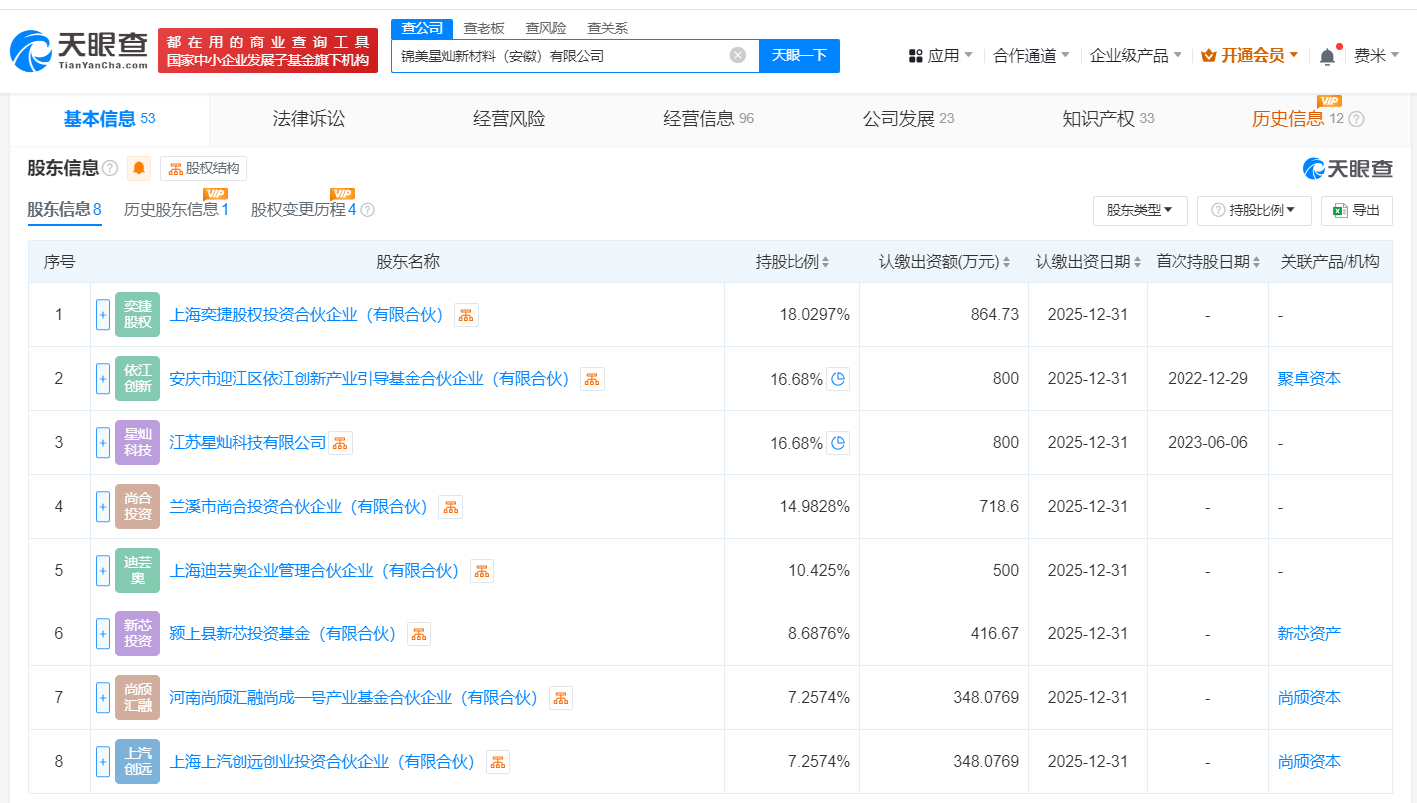Switch to the 历史信息 tab
Viewport: 1417px width, 803px height.
(1288, 119)
